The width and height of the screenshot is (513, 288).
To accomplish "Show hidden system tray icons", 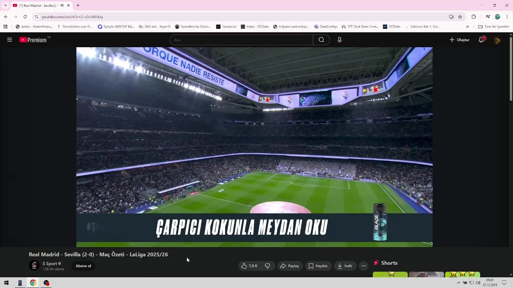I will [459, 283].
